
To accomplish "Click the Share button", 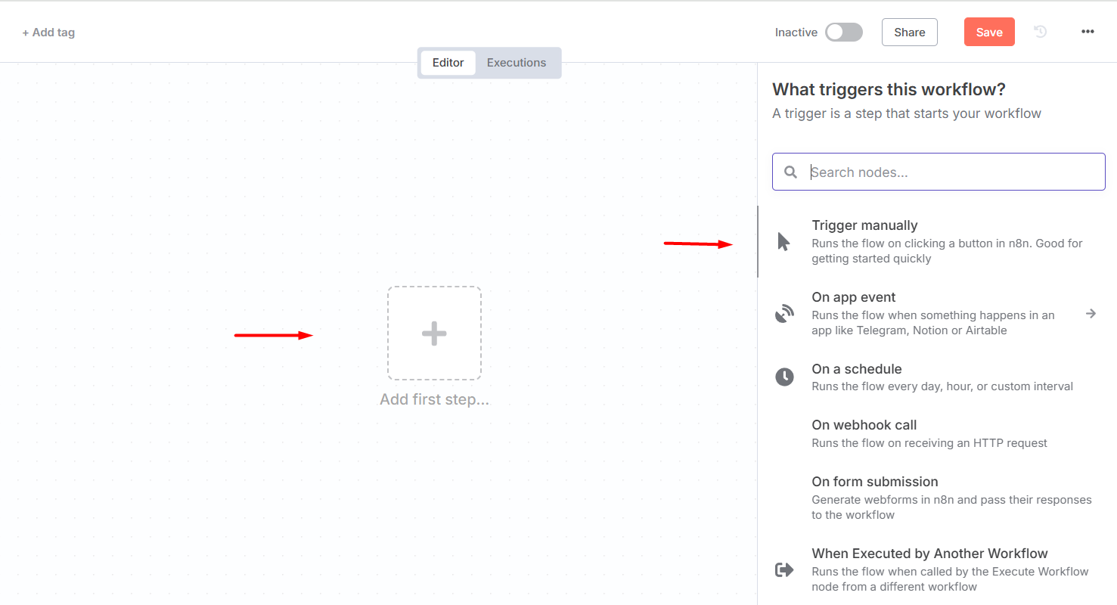I will coord(910,32).
